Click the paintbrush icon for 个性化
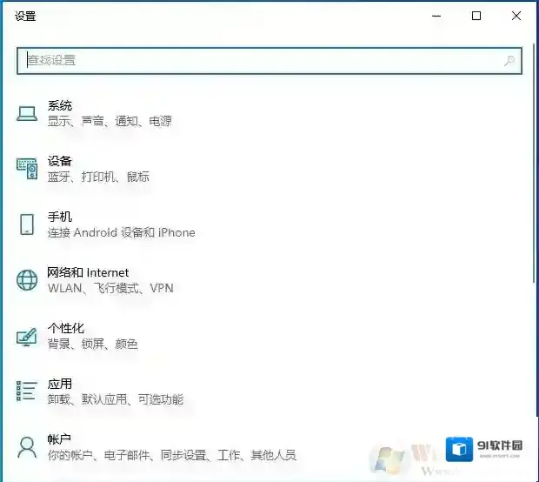The height and width of the screenshot is (482, 539). (27, 336)
